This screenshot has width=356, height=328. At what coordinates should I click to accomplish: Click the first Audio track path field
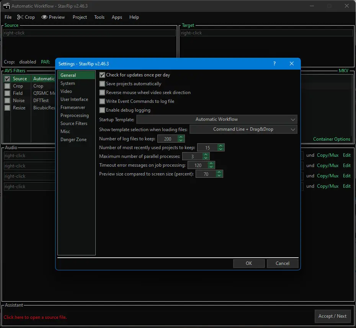tap(30, 156)
